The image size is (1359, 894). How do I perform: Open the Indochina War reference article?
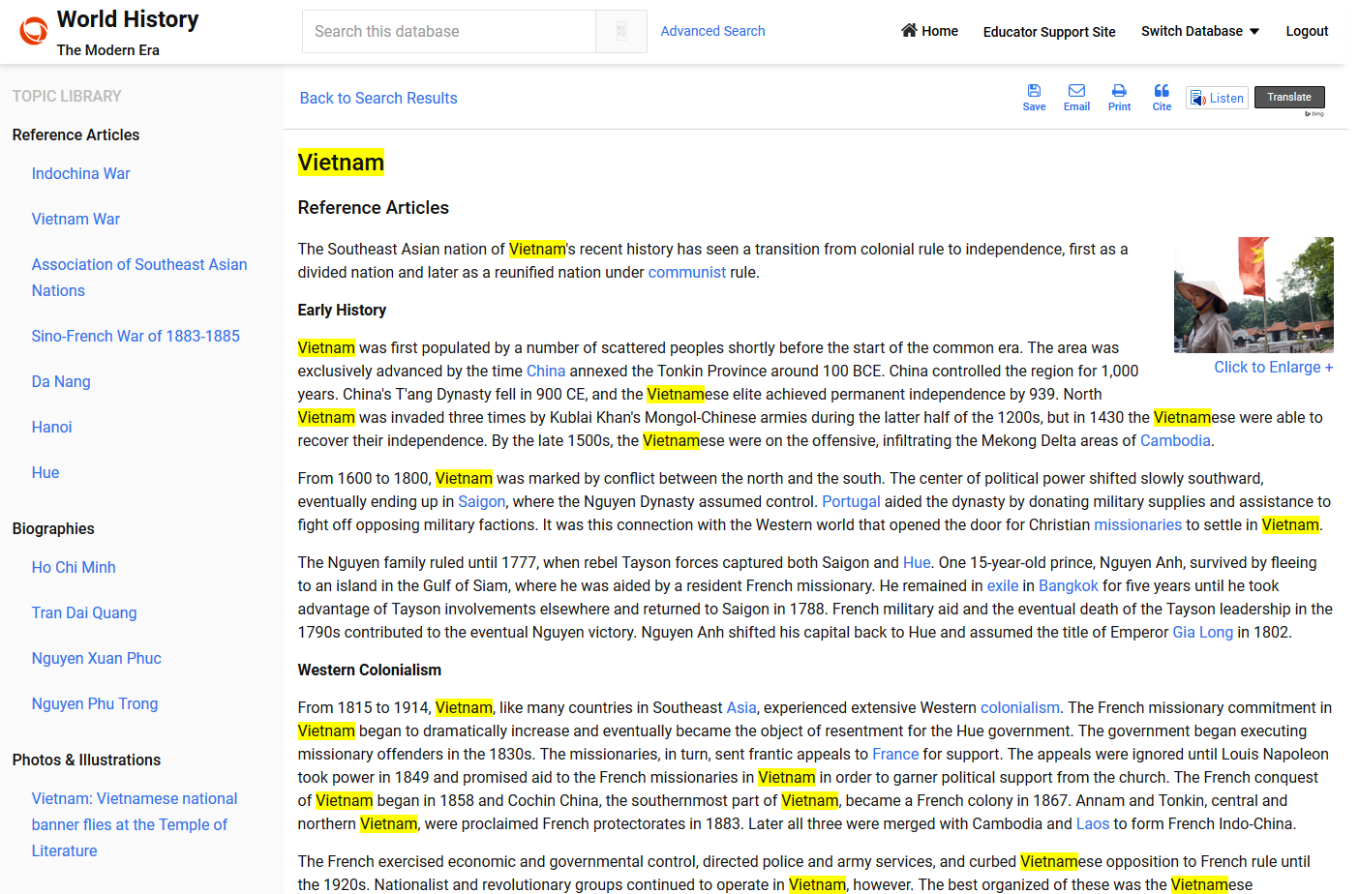point(80,173)
